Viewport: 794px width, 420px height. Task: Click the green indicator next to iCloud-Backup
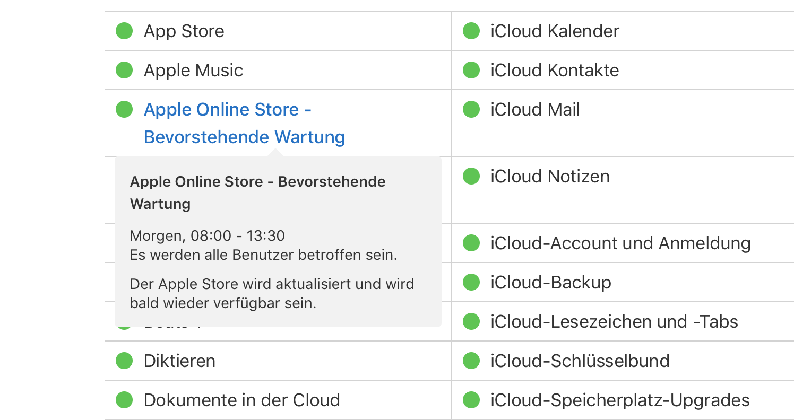tap(471, 282)
